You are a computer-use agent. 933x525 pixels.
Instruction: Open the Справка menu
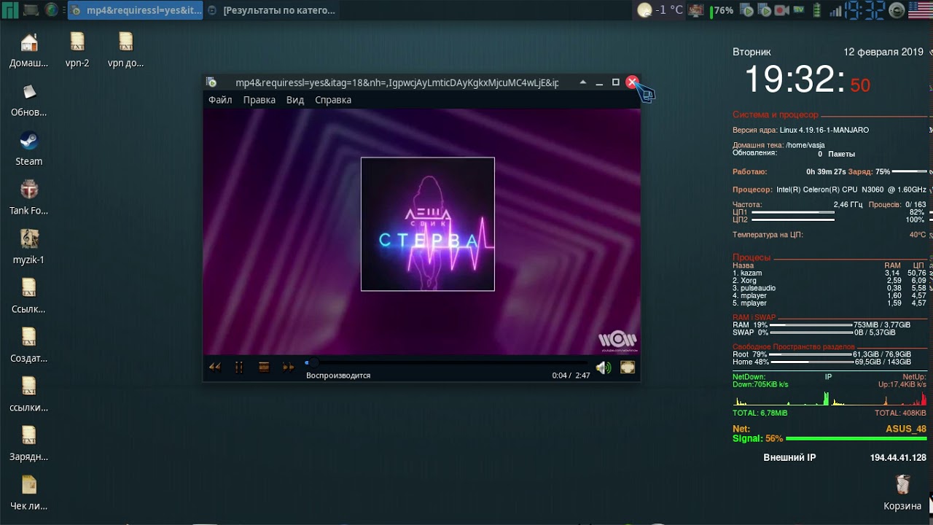(333, 100)
